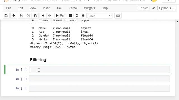Restart kernel and run all fast-forward icon
This screenshot has width=179, height=100.
tap(83, 16)
